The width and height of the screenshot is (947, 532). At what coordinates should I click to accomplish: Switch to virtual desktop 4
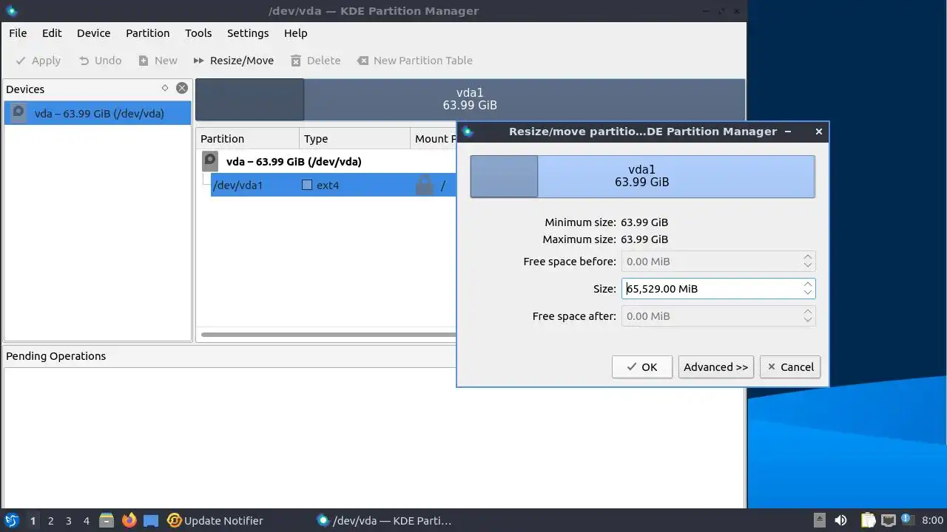87,521
